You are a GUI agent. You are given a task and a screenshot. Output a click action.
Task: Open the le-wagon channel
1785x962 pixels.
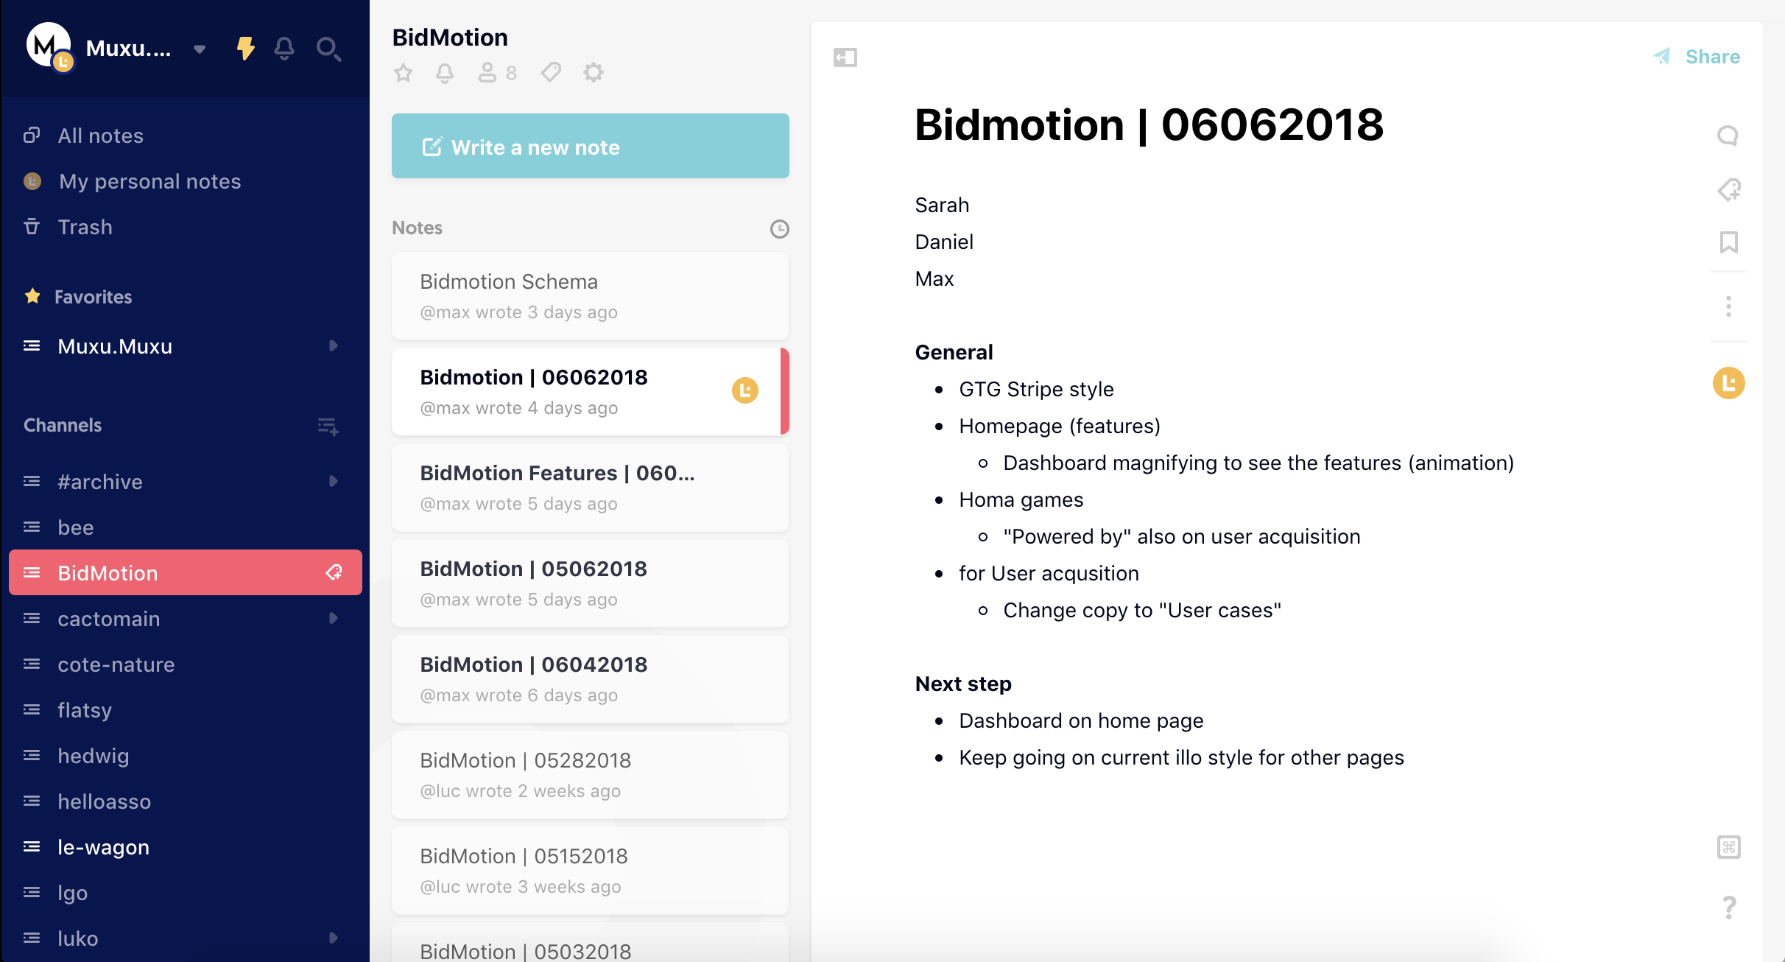(x=186, y=847)
